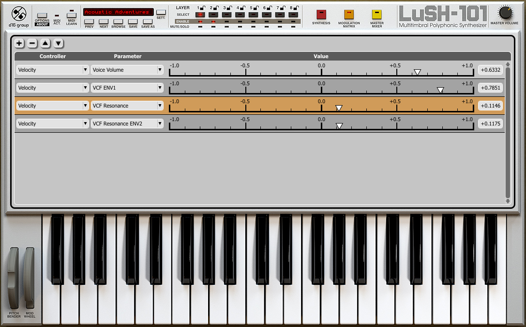This screenshot has height=327, width=526.
Task: Select layer 1
Action: (x=200, y=15)
